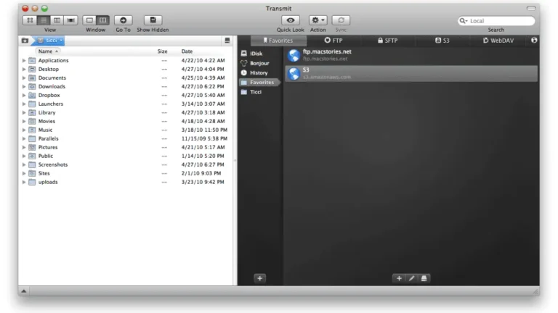The image size is (558, 313).
Task: Expand the Desktop folder
Action: click(24, 70)
